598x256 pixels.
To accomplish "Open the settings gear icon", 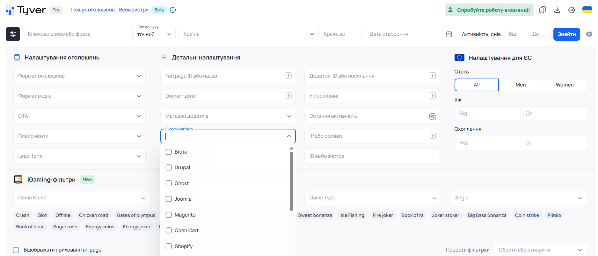I will [x=572, y=10].
